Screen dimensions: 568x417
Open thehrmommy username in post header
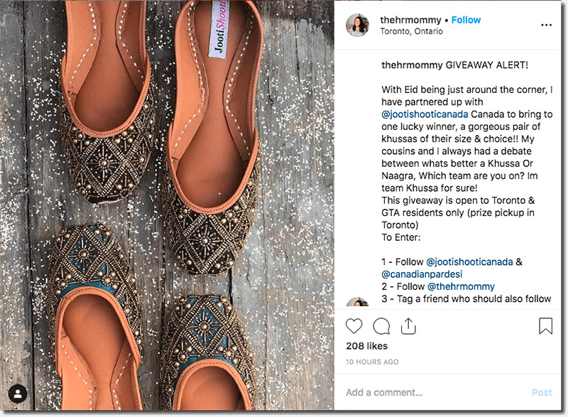pos(410,20)
